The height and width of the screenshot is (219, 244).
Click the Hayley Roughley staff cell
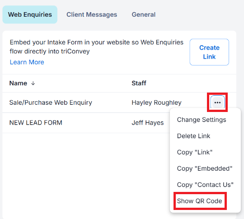coord(156,103)
